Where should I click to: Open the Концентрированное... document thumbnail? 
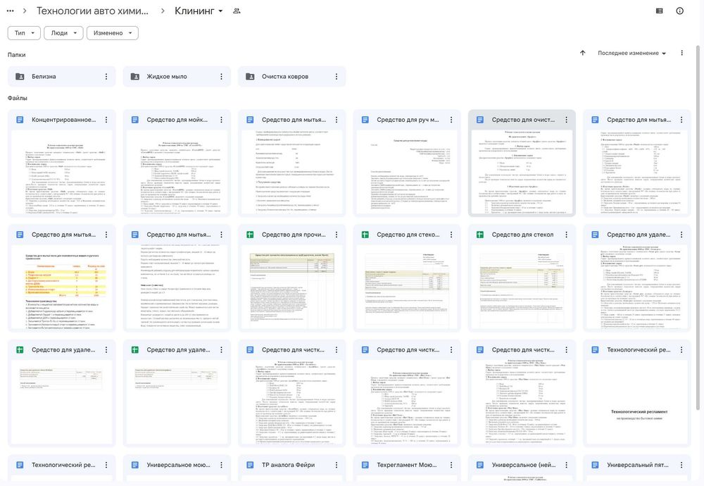tap(61, 172)
